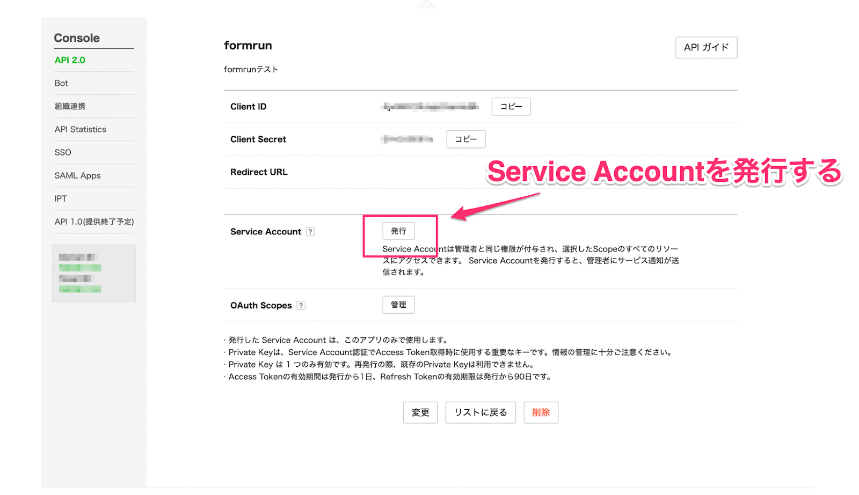
Task: Click the note Private Key は 1 つのみ有効です
Action: coord(380,365)
